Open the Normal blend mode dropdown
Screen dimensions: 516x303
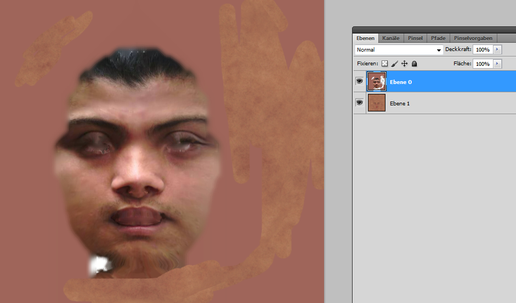tap(399, 50)
